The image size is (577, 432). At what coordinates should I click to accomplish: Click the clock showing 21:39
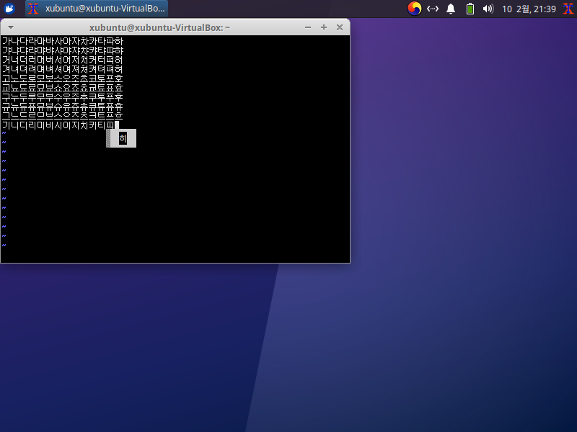[x=529, y=9]
